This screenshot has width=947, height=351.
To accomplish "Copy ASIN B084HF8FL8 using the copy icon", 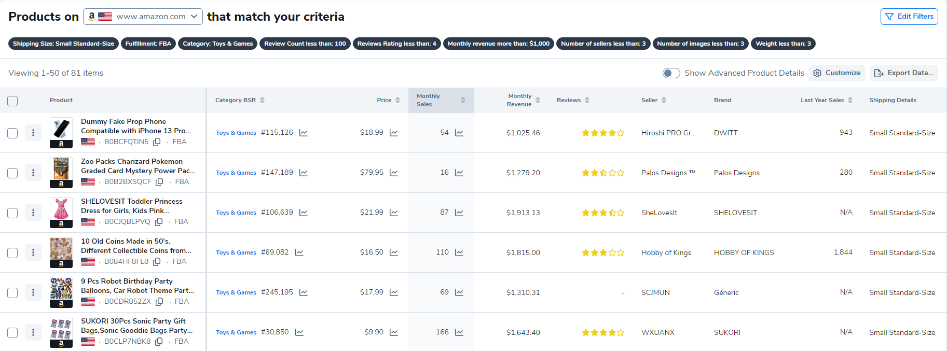I will tap(157, 262).
